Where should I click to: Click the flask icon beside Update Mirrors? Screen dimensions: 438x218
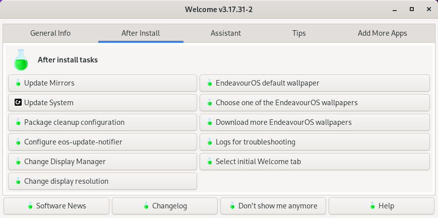point(18,83)
